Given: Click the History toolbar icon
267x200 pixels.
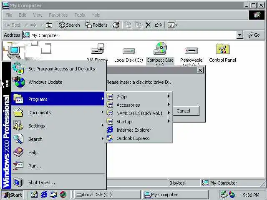Looking at the screenshot, I should 116,25.
